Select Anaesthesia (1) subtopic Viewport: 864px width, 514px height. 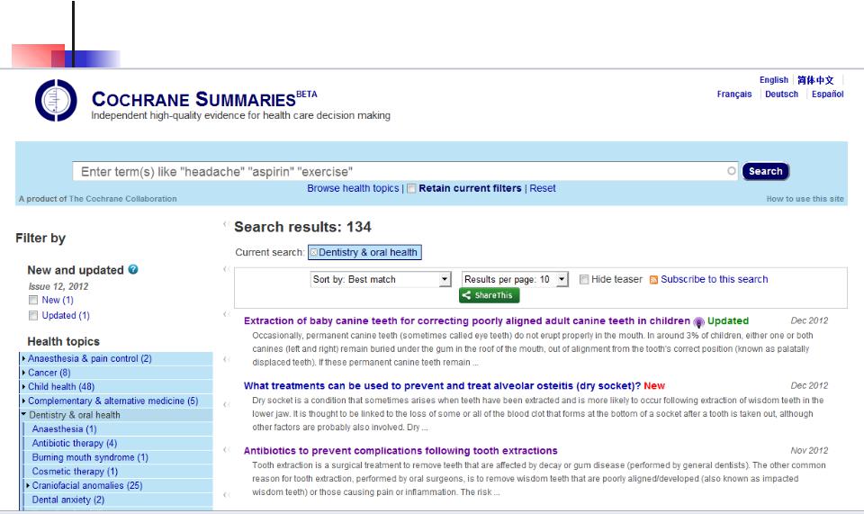[x=64, y=428]
